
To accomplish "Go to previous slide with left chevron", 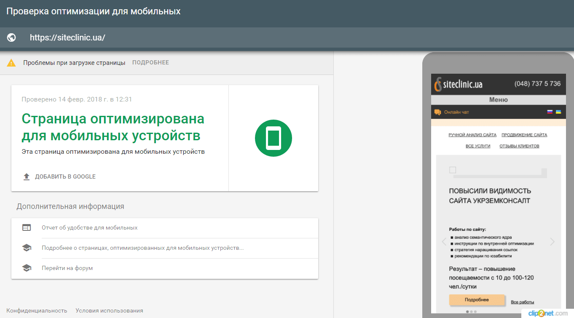I will (444, 242).
